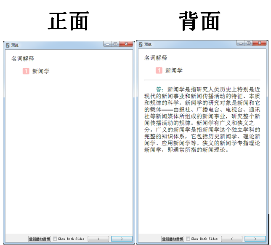This screenshot has height=245, width=271.
Task: Click the preview window icon in front window titlebar
Action: coord(8,46)
